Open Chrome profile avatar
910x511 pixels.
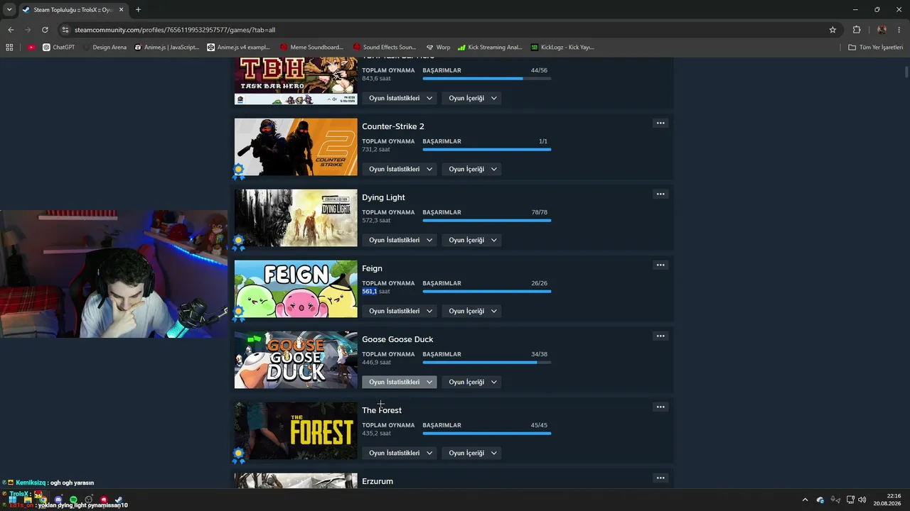click(x=882, y=30)
